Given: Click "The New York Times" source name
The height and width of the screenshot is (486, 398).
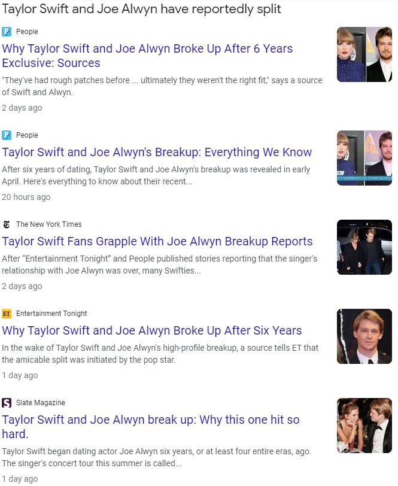Looking at the screenshot, I should 49,224.
